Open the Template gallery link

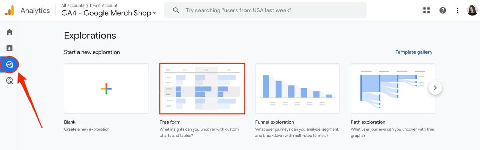point(414,52)
